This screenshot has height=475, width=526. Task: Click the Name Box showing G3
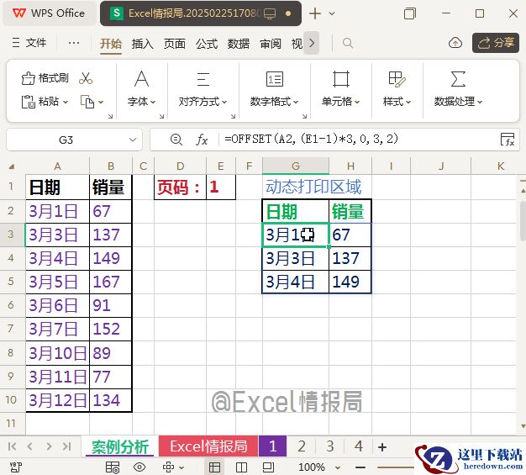point(66,140)
